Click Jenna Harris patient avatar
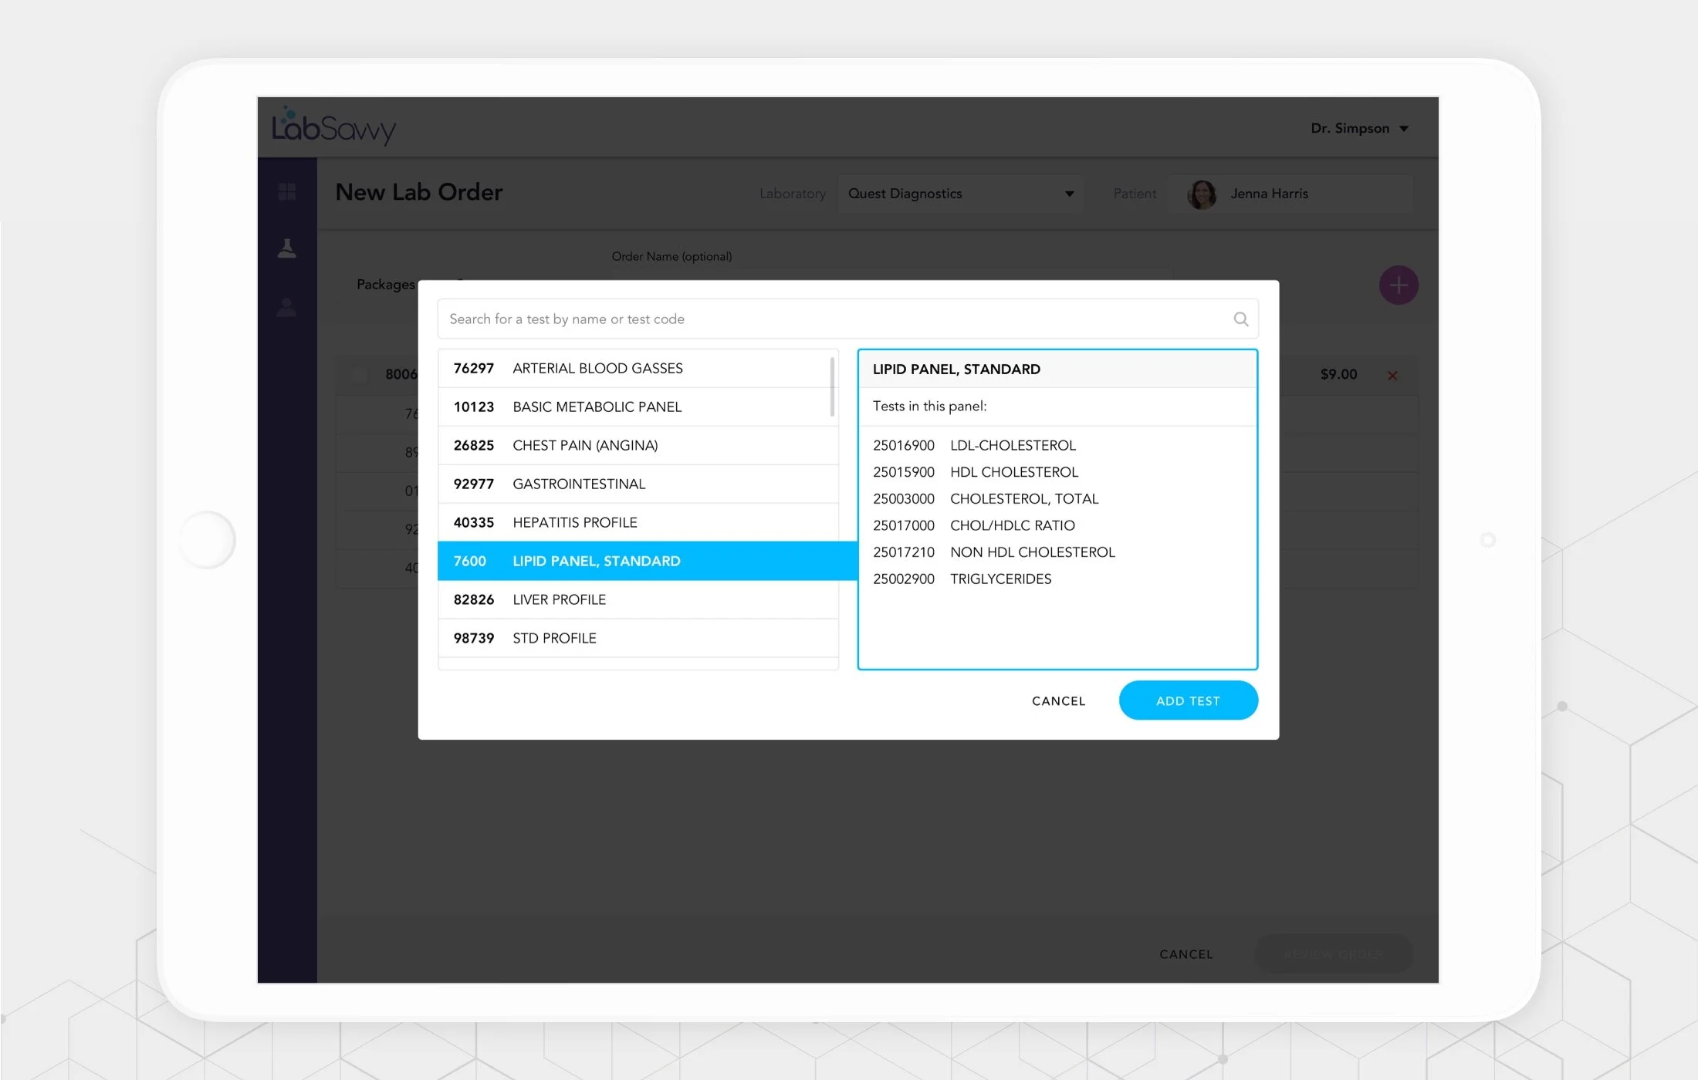This screenshot has height=1080, width=1698. click(x=1202, y=194)
